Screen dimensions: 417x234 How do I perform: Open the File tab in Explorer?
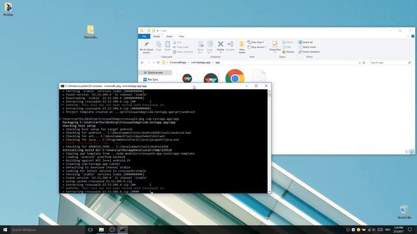click(144, 36)
